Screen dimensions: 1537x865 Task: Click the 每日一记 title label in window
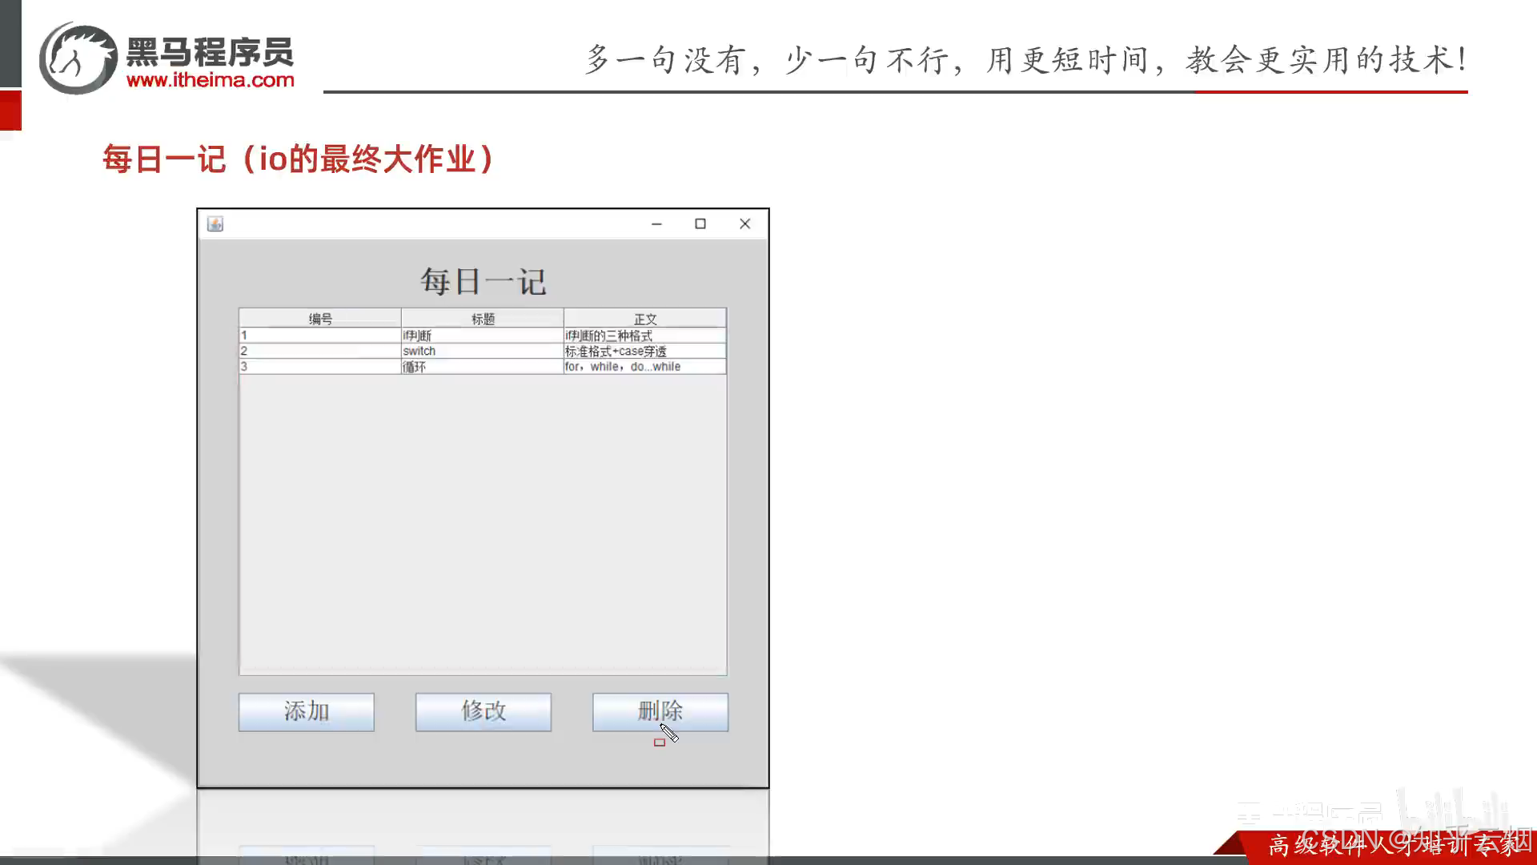[x=483, y=282]
